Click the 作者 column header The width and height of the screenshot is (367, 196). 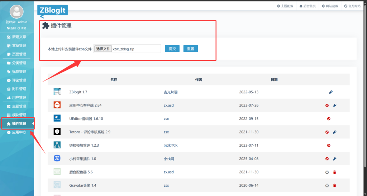click(x=199, y=80)
